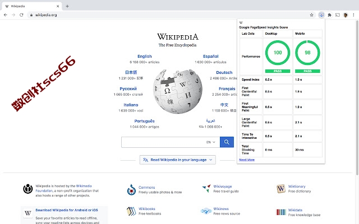This screenshot has height=224, width=359.
Task: Open the Japanese 日本語 Wikipedia link
Action: 131,72
